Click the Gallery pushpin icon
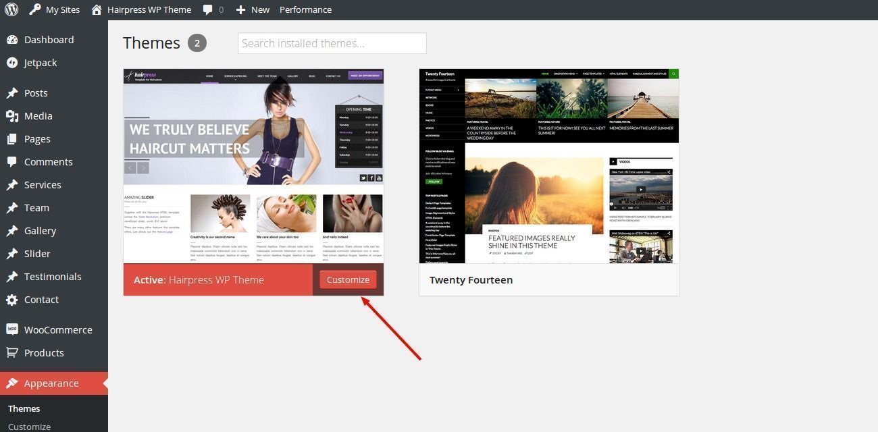This screenshot has height=432, width=878. click(12, 231)
